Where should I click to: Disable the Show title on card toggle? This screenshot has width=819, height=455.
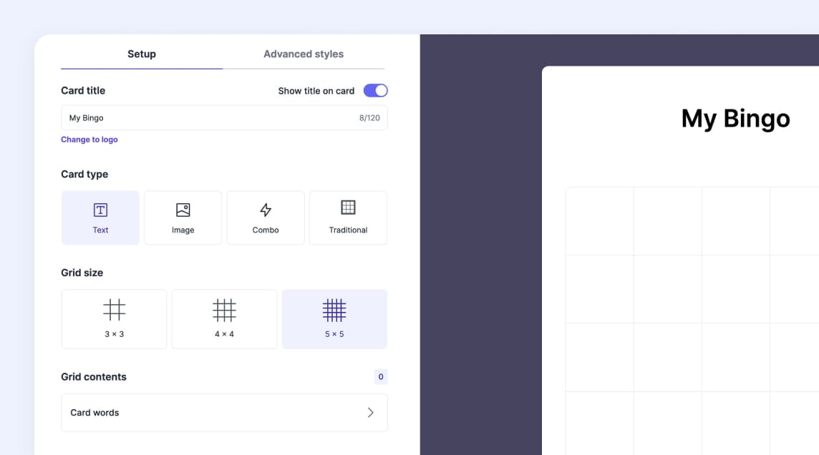(x=374, y=90)
